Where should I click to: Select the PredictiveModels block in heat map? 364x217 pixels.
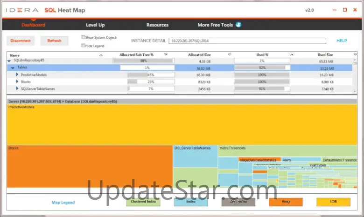coord(182,125)
